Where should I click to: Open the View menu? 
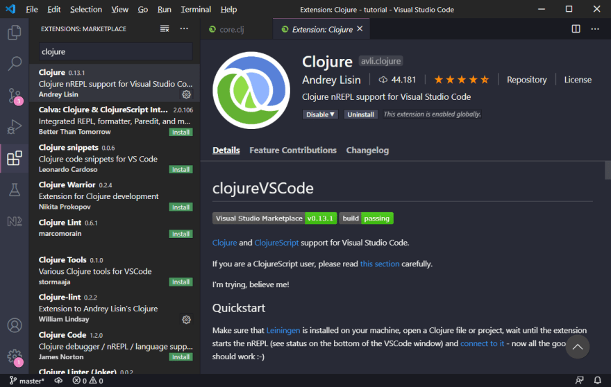click(x=119, y=9)
